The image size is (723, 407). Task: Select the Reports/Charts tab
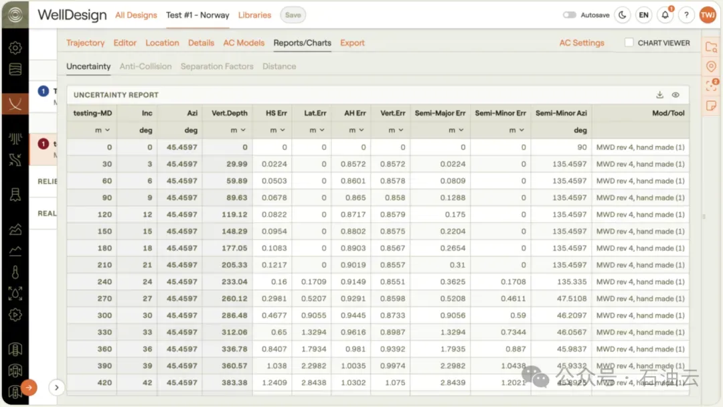pyautogui.click(x=302, y=42)
